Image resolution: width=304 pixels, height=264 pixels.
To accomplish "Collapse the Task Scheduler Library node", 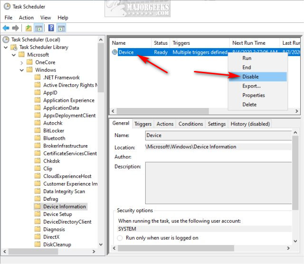I will click(x=6, y=47).
